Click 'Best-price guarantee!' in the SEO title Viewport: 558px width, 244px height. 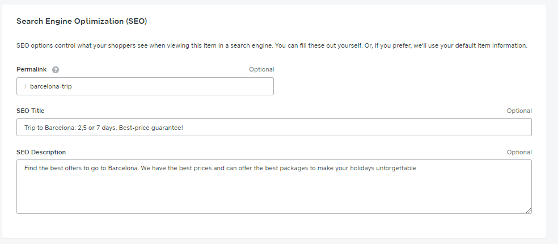(151, 128)
